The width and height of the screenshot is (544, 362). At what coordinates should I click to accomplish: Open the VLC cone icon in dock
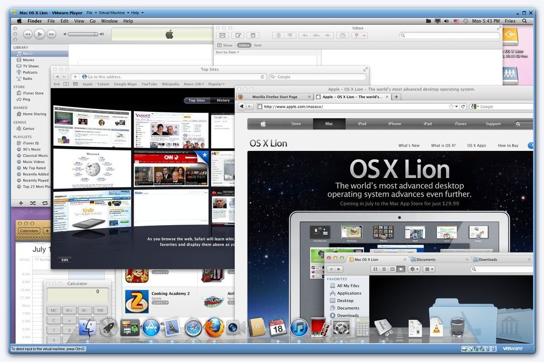(436, 327)
